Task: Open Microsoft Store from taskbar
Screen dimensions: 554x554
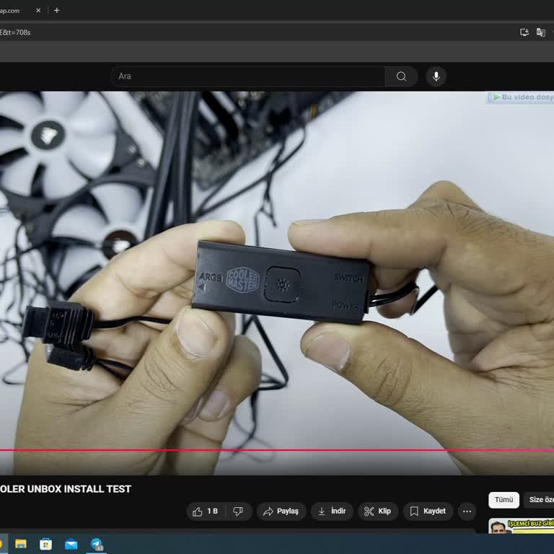Action: click(x=45, y=544)
